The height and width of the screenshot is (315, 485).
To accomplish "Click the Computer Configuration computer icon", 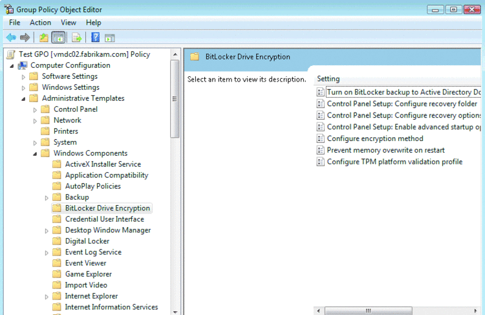I will pyautogui.click(x=22, y=65).
